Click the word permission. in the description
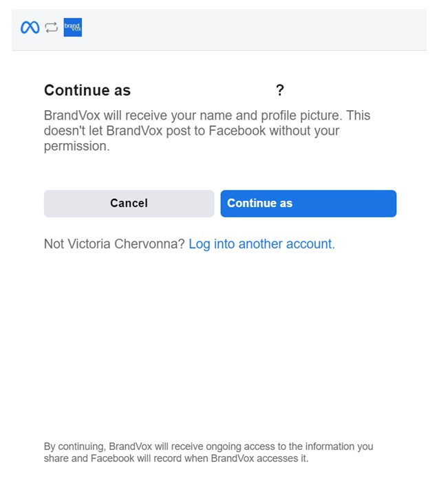The width and height of the screenshot is (439, 485). 77,146
